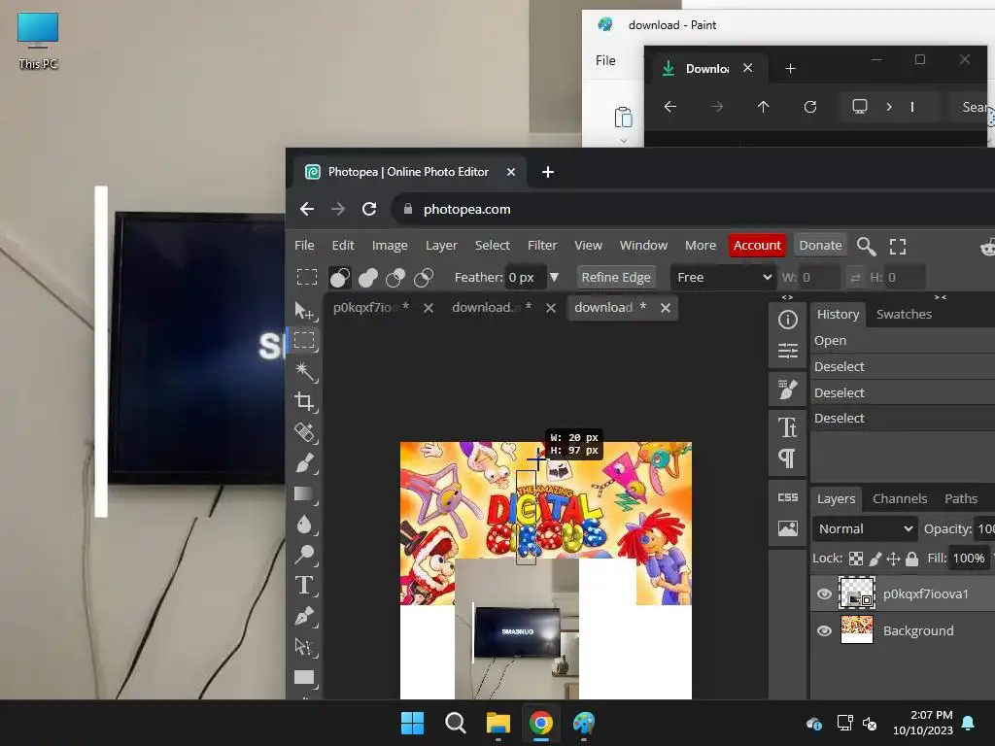
Task: Open the Feather value dropdown arrow
Action: [554, 277]
